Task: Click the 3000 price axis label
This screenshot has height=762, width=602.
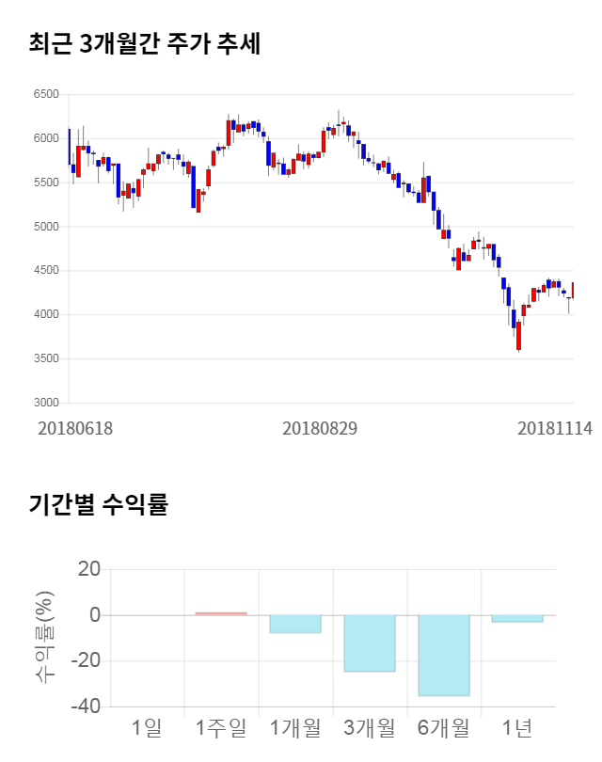Action: (x=45, y=403)
